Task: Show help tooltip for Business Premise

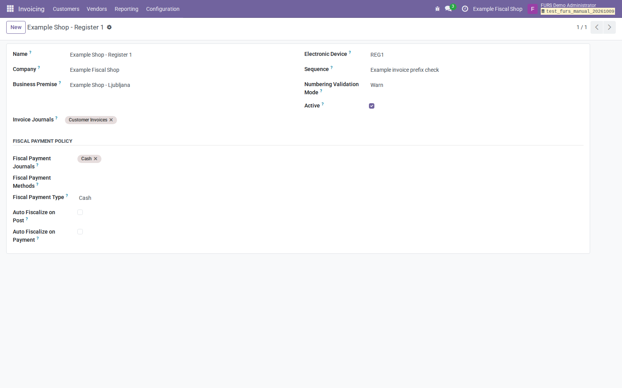Action: (60, 83)
